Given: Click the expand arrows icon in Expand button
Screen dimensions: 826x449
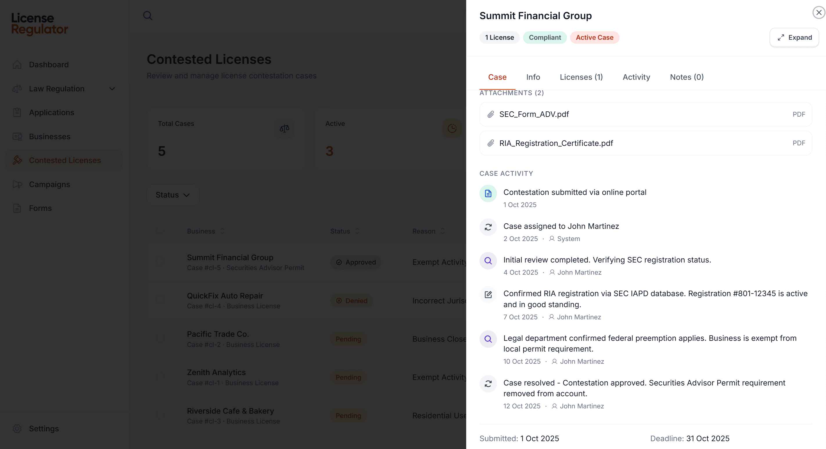Looking at the screenshot, I should [x=781, y=37].
